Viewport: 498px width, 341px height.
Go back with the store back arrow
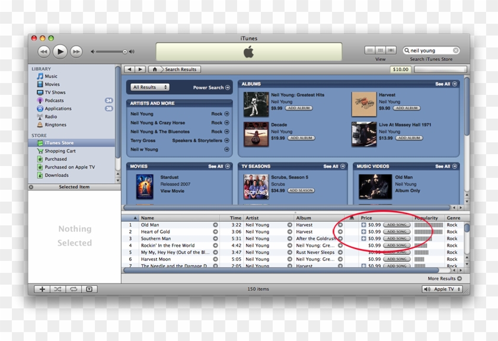tap(129, 69)
